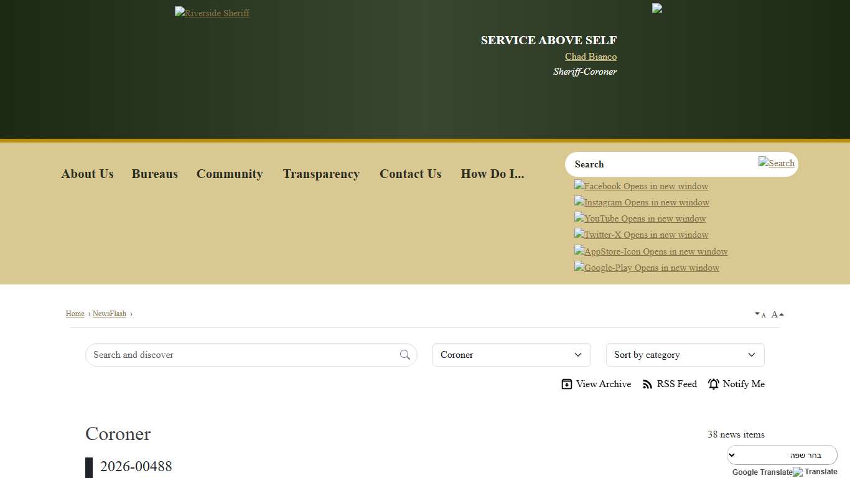850x478 pixels.
Task: Click the Notify Me bell icon
Action: [x=713, y=384]
